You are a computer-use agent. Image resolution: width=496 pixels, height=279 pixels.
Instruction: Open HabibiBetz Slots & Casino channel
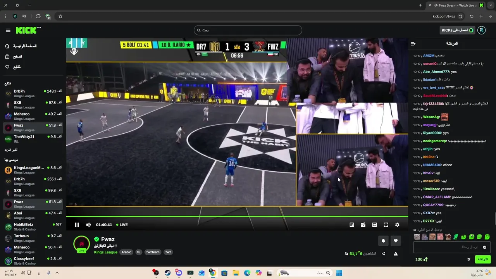(33, 227)
